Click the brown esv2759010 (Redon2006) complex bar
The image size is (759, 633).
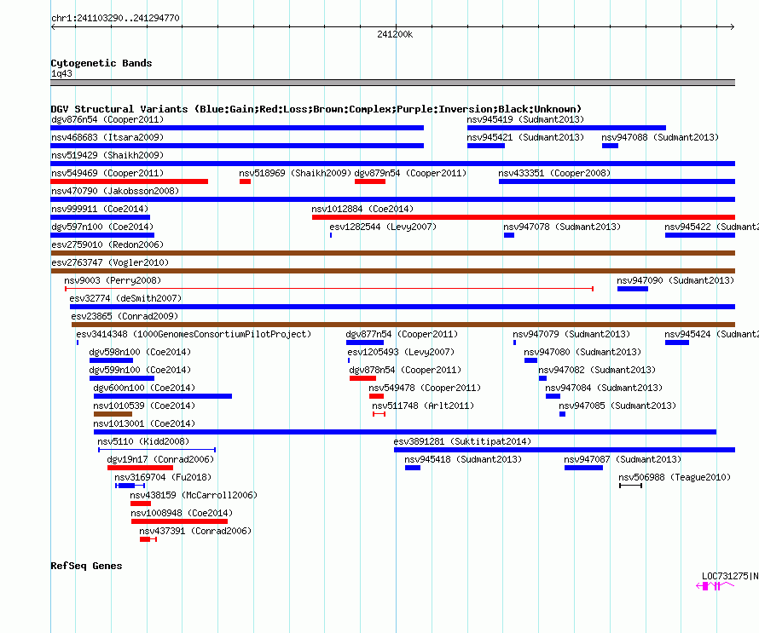coord(393,253)
